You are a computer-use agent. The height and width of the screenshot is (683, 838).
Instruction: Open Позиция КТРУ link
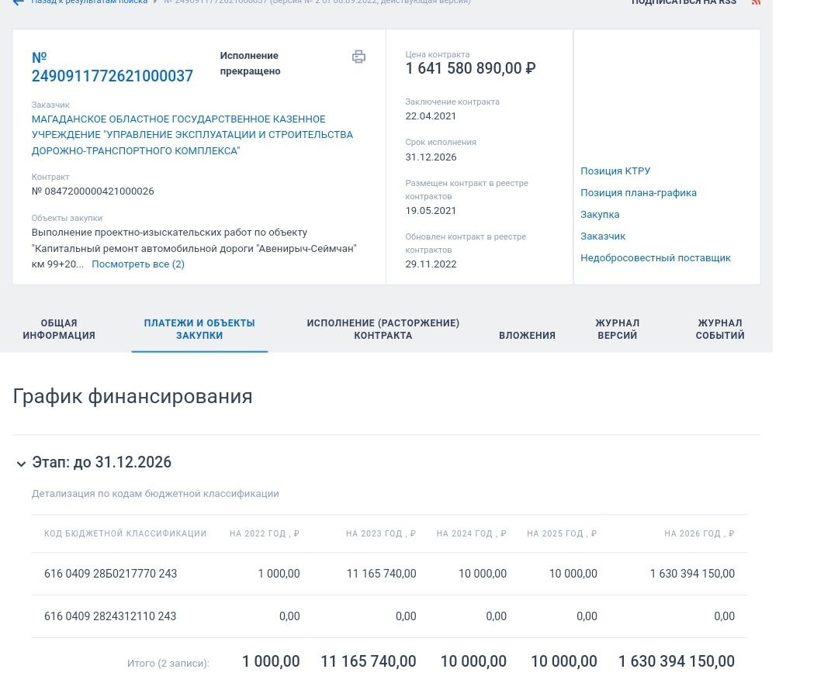[615, 171]
